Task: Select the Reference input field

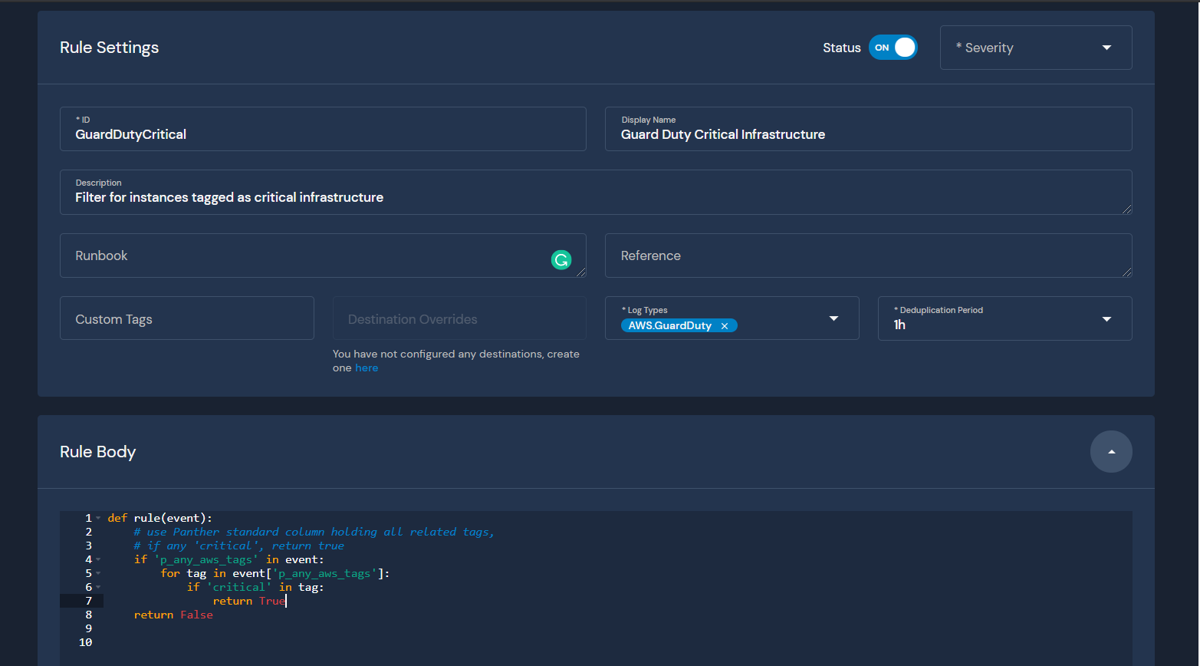Action: (868, 255)
